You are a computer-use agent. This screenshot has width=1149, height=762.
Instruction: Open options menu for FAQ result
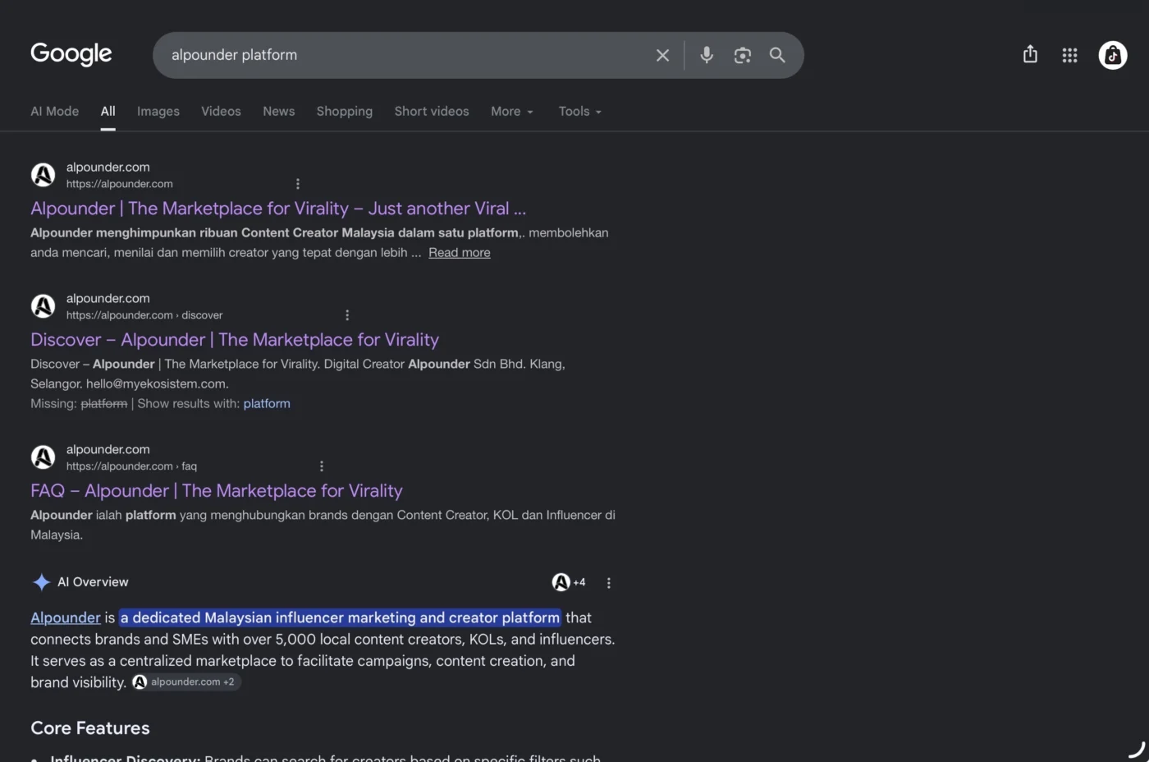322,466
